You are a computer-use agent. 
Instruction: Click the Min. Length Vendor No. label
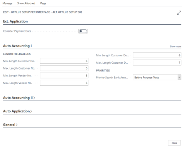(17, 76)
